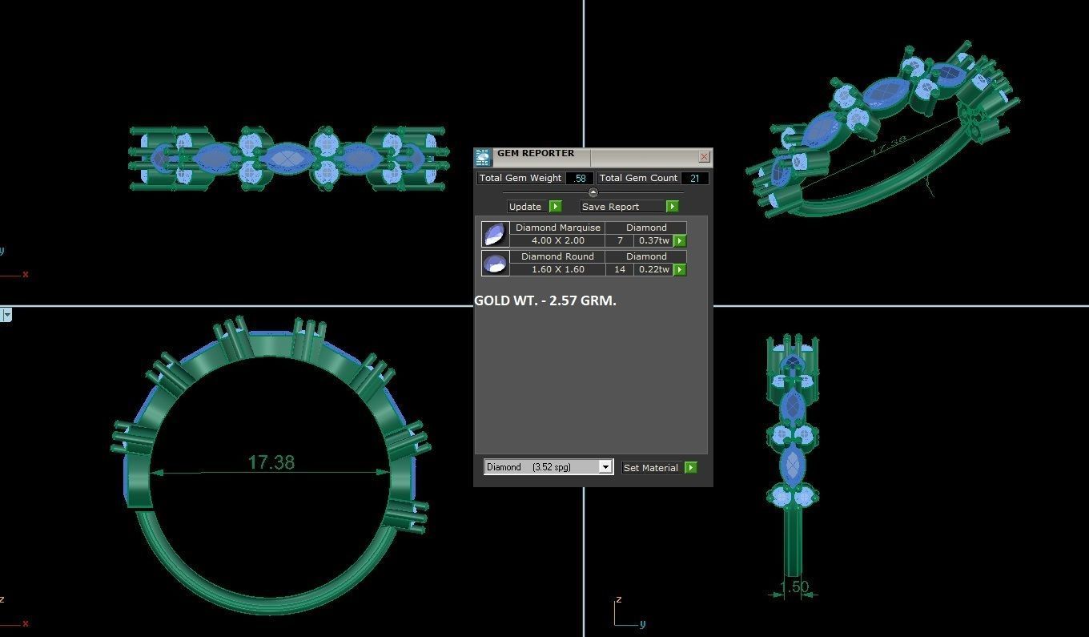Click the green arrow beside 0.22tw
The width and height of the screenshot is (1089, 637).
point(679,269)
